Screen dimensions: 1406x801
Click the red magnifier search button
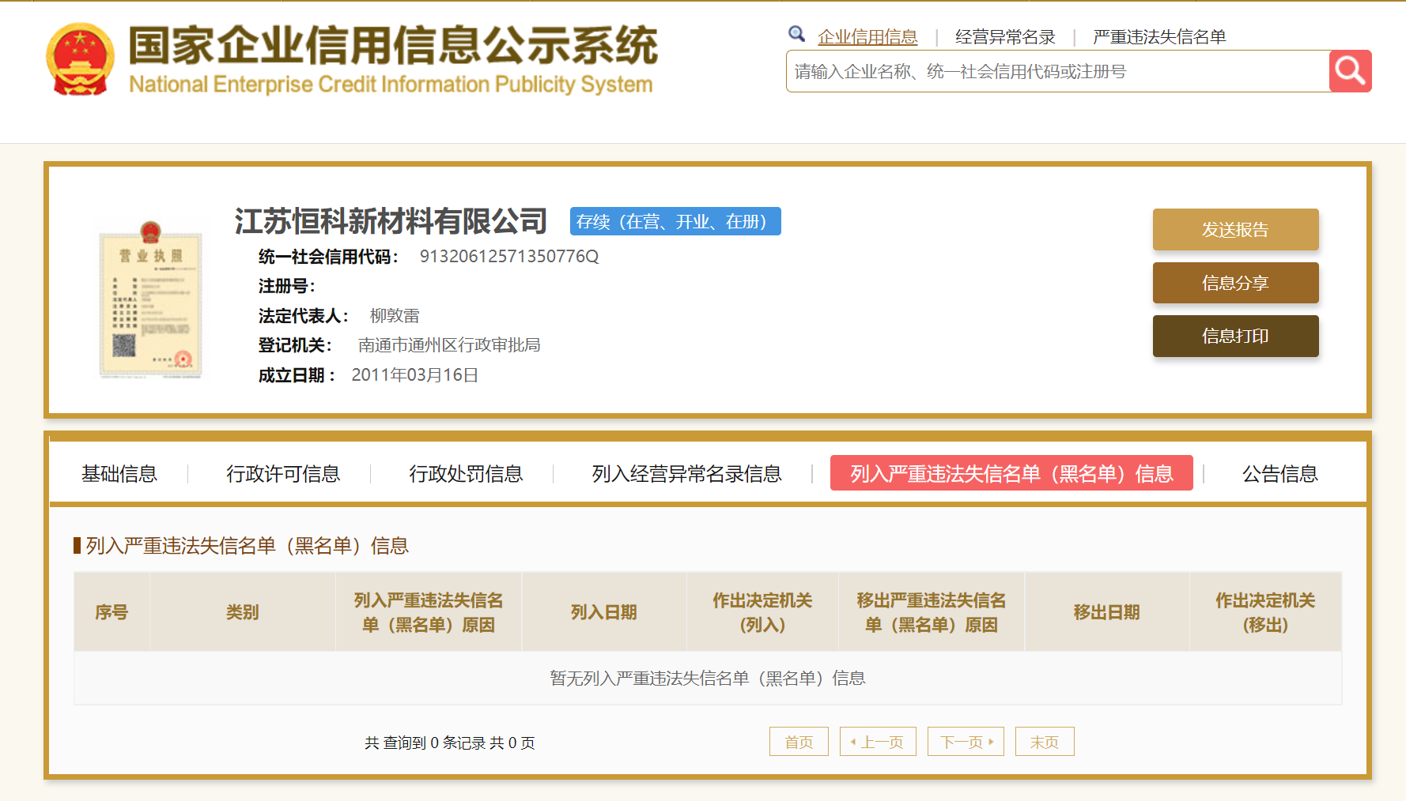point(1350,71)
